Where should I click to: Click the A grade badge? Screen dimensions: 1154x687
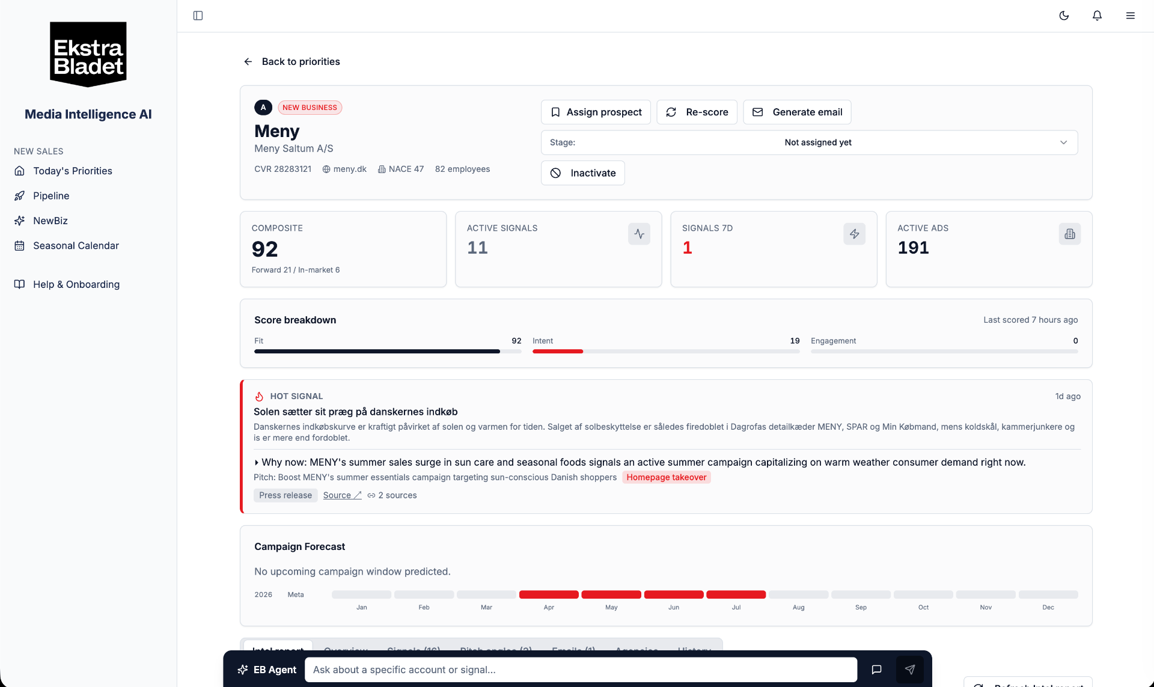[x=263, y=108]
